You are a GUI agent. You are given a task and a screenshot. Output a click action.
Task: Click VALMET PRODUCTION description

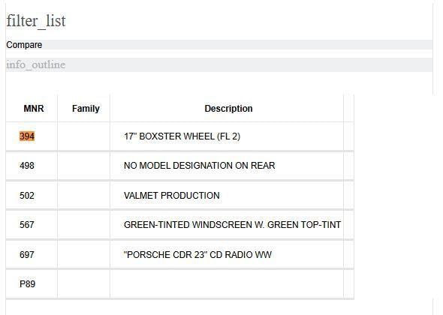coord(171,195)
